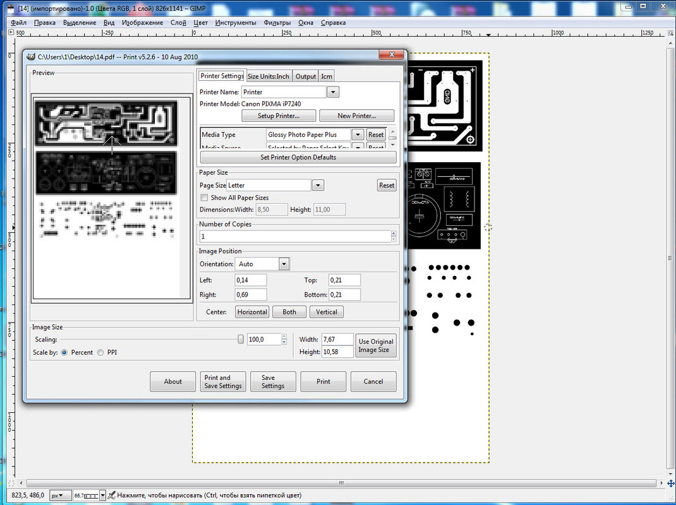This screenshot has height=505, width=676.
Task: Expand Media Type dropdown arrow
Action: coord(358,134)
